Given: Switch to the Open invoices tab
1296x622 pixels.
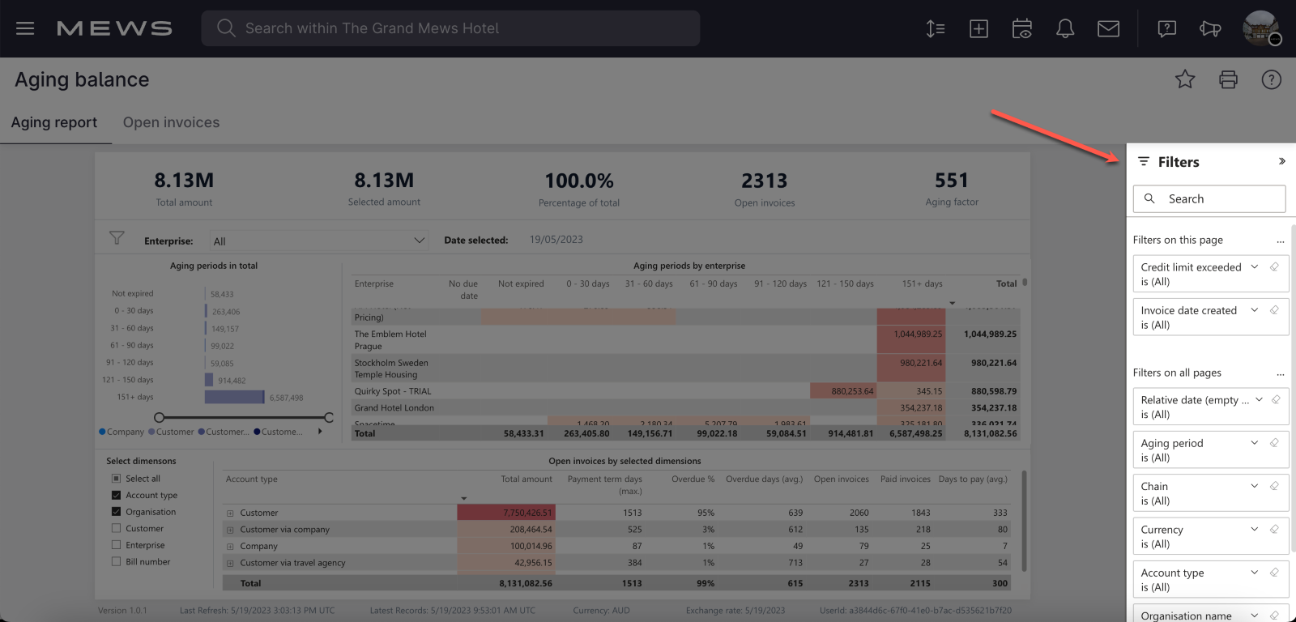Looking at the screenshot, I should tap(171, 122).
